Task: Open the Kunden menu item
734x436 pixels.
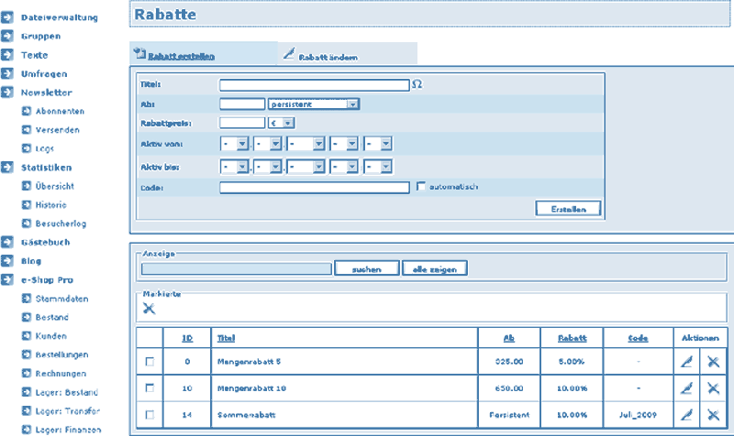Action: (51, 336)
